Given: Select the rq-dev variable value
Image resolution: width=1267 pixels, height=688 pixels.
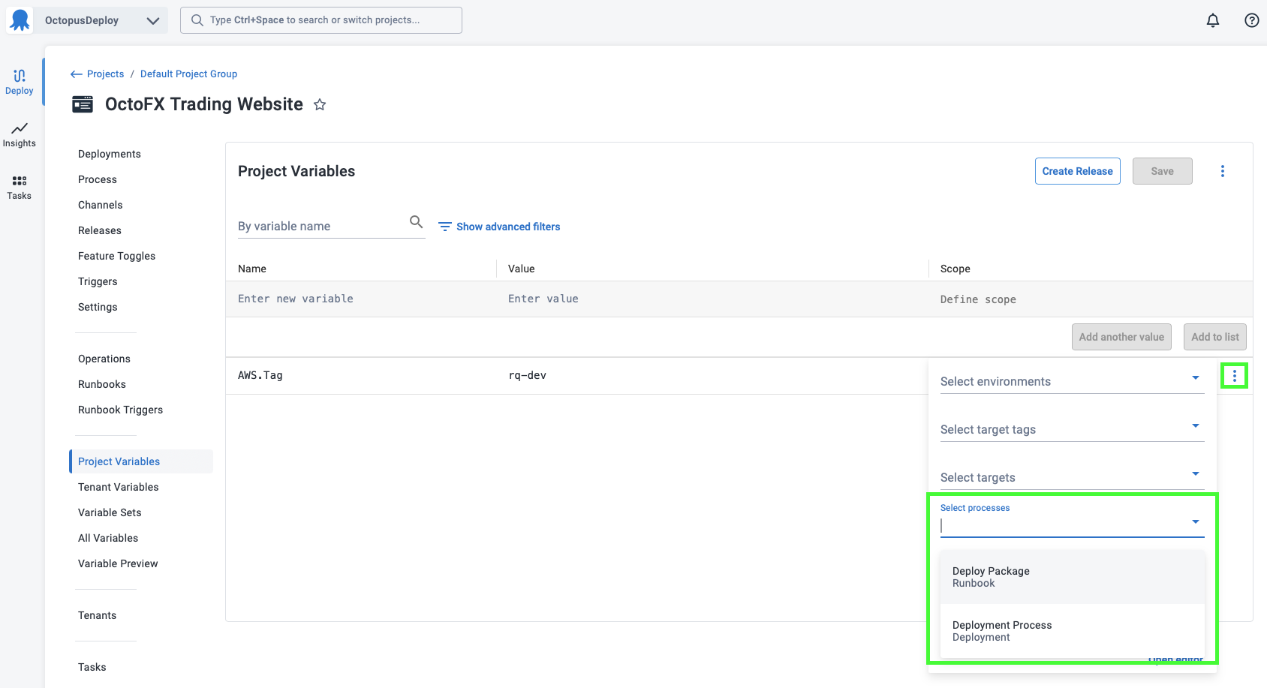Looking at the screenshot, I should click(x=527, y=375).
